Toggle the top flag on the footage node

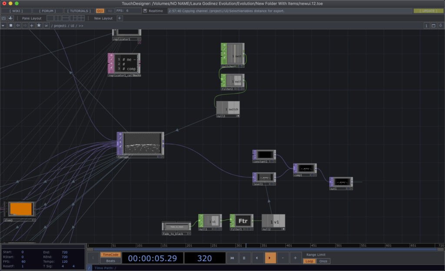tap(120, 134)
